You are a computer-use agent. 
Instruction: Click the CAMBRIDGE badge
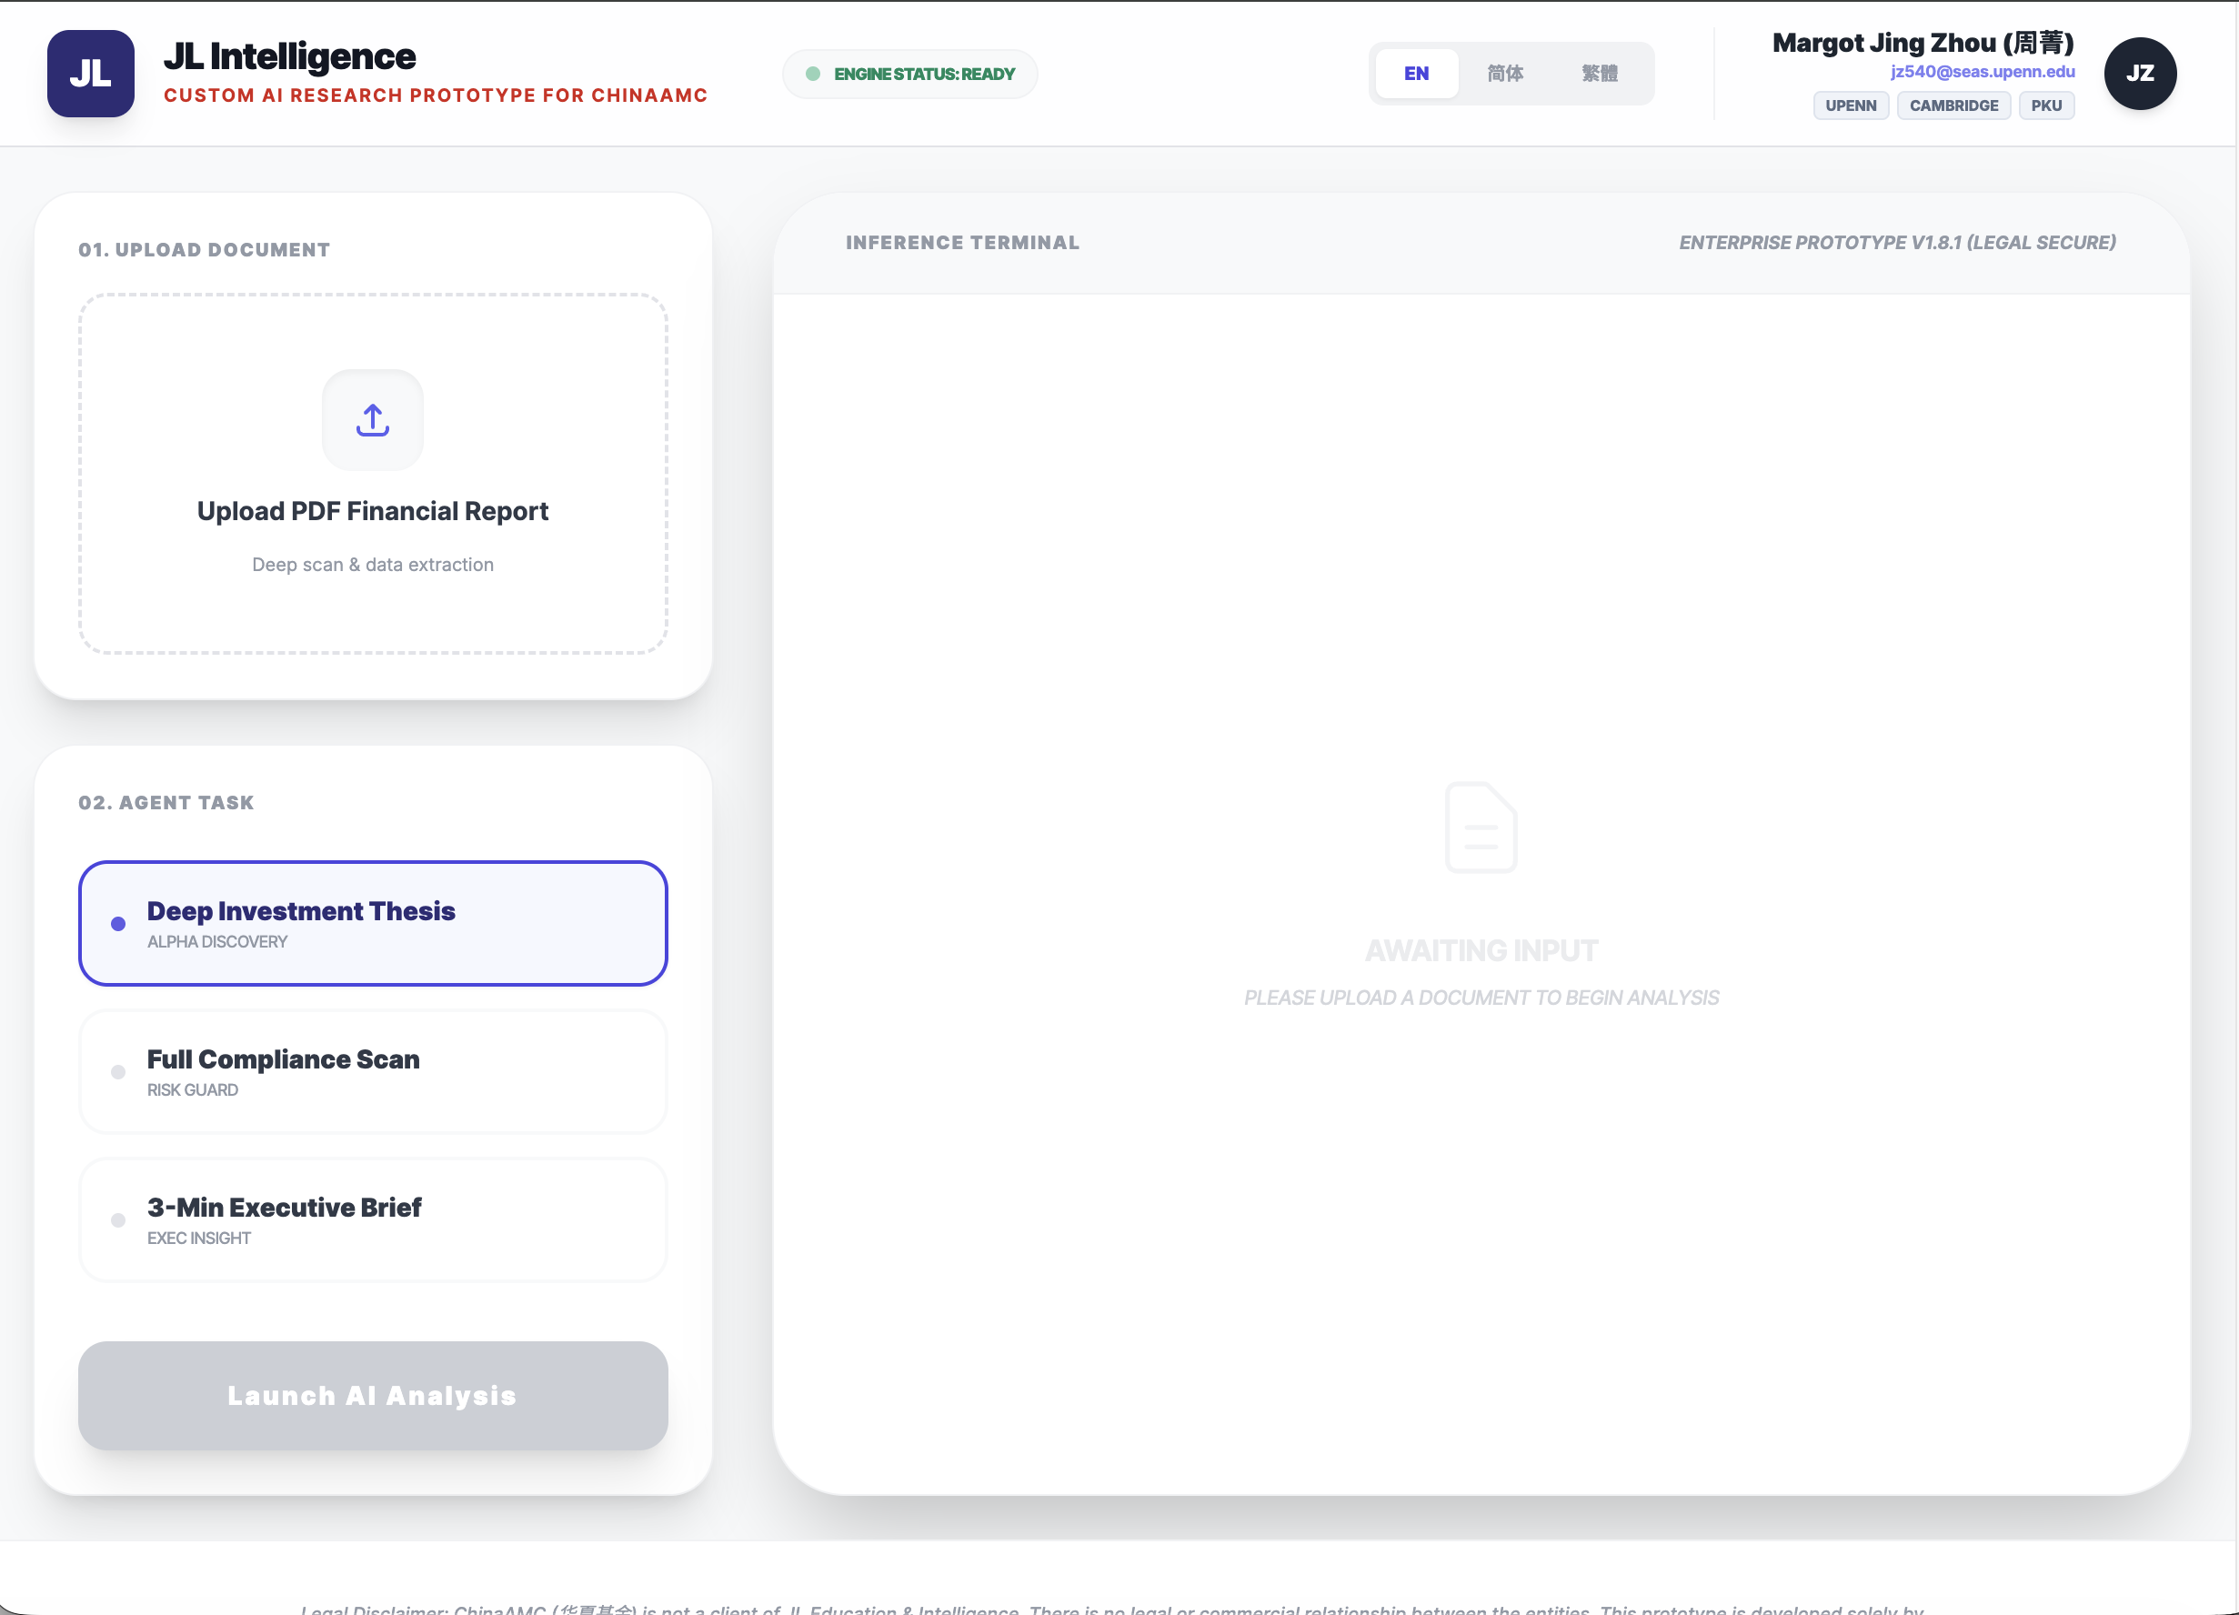pos(1953,105)
